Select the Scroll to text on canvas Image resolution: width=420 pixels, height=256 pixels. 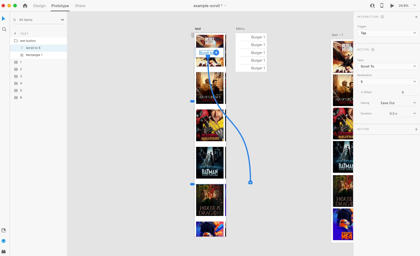pos(206,53)
